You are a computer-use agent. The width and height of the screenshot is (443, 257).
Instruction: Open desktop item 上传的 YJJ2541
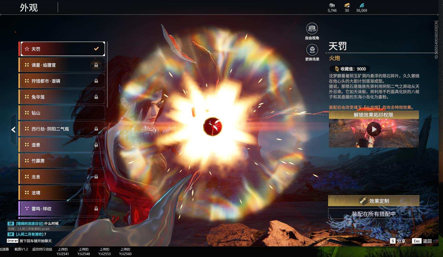(x=63, y=252)
